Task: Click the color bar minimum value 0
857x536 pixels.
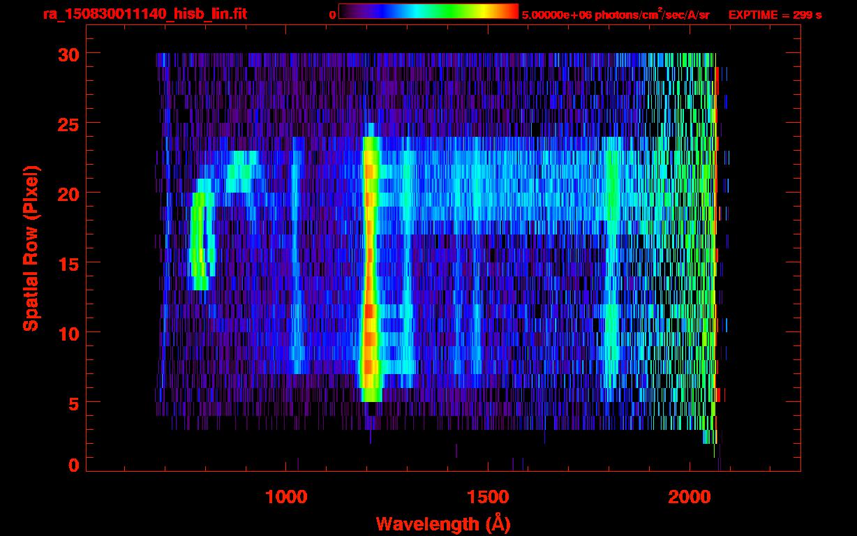Action: click(332, 15)
